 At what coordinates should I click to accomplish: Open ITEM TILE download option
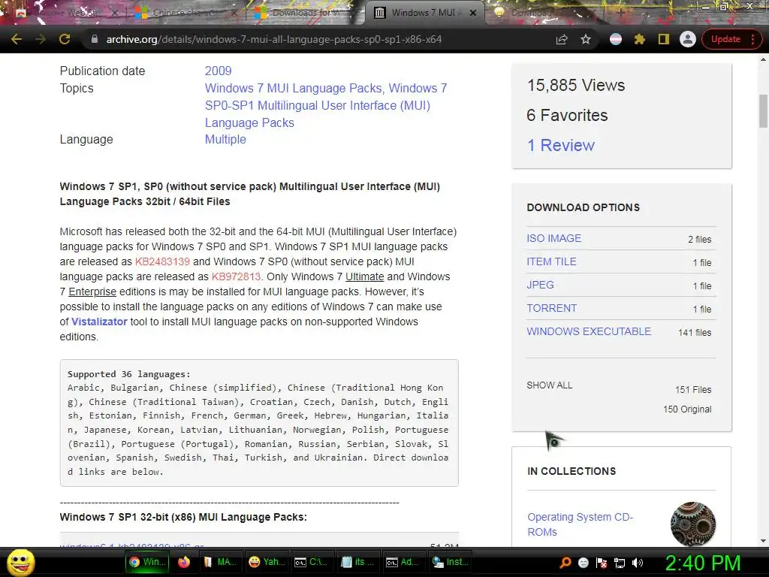(551, 261)
